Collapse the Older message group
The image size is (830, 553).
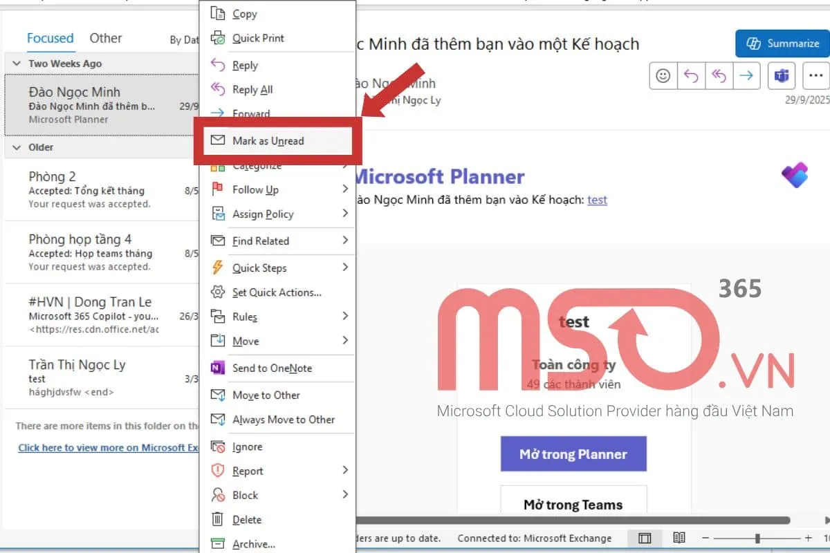coord(17,147)
